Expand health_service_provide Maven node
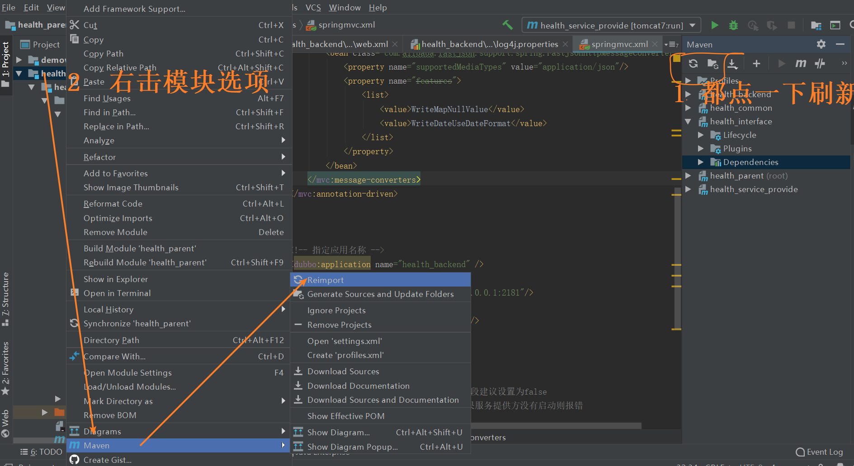The width and height of the screenshot is (854, 466). [x=688, y=189]
